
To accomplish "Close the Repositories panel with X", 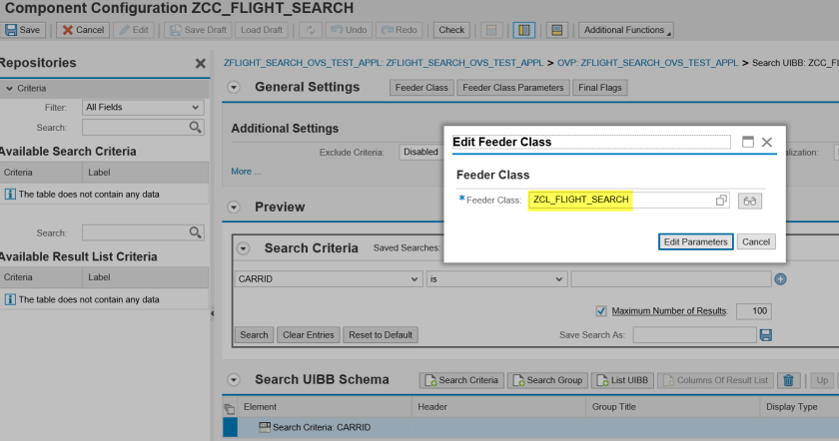I will pyautogui.click(x=200, y=64).
